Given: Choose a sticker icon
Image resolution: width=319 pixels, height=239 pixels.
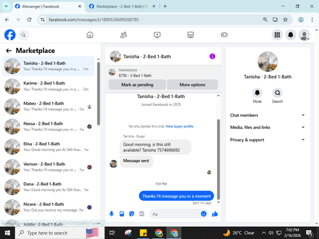Looking at the screenshot, I should point(131,214).
